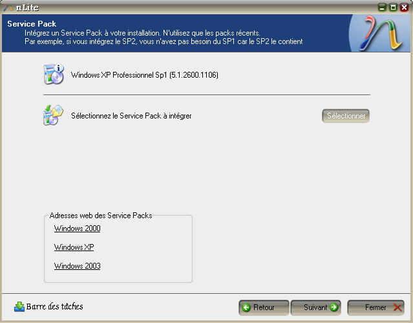The image size is (413, 323).
Task: Click the 'Sélectionnez le Service Pack à intégrer' label
Action: click(131, 116)
